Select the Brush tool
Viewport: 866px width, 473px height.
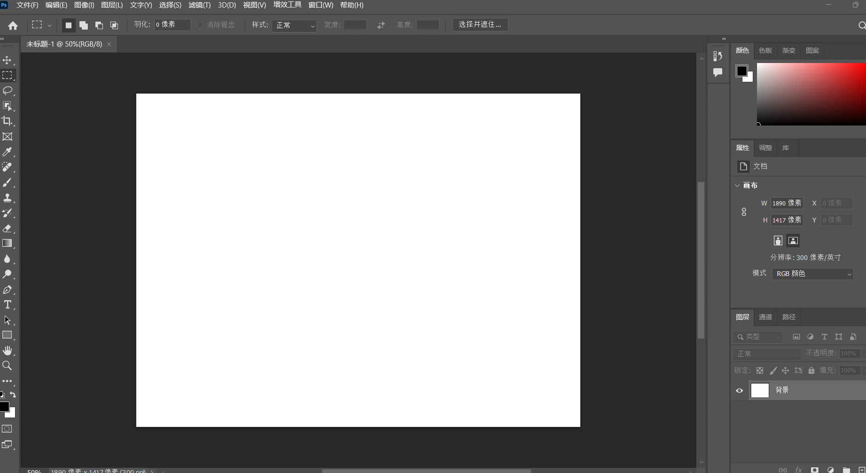click(8, 182)
